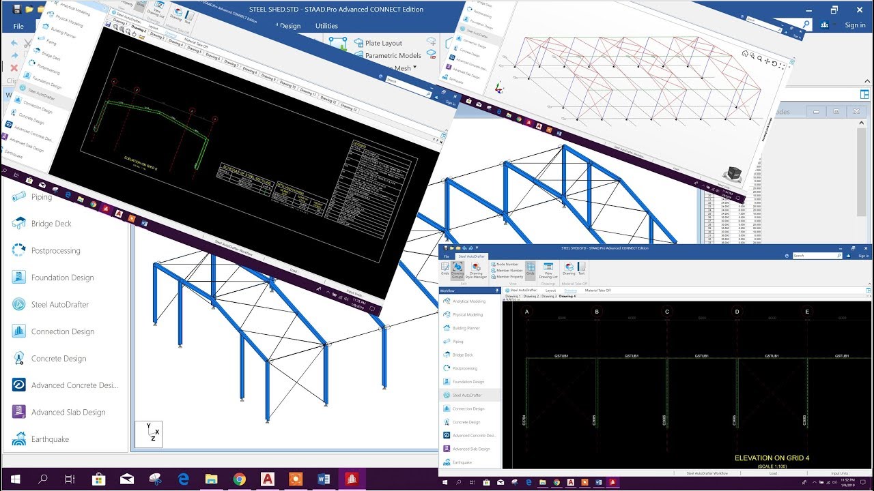Pin the Workflow panel open
874x491 pixels.
(496, 291)
